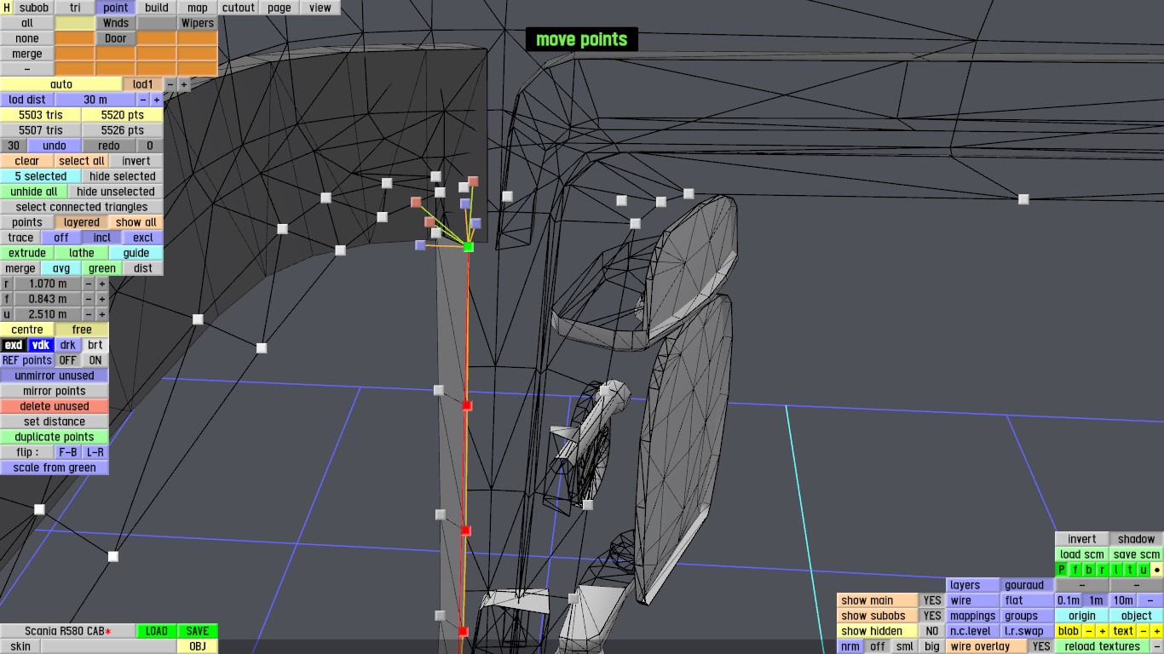
Task: Click scale from green
Action: point(55,468)
